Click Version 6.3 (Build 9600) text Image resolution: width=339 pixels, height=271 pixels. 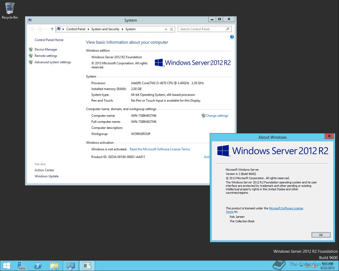click(241, 174)
